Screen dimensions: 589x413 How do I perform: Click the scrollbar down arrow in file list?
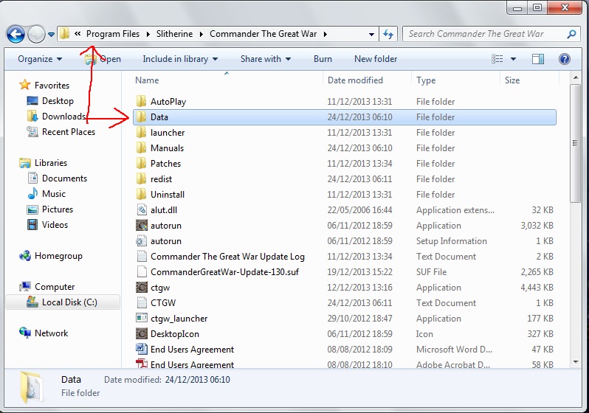575,362
